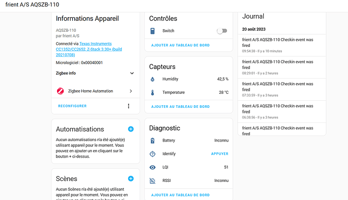Open the Texas Instruments coordinator link
The width and height of the screenshot is (348, 200).
89,49
